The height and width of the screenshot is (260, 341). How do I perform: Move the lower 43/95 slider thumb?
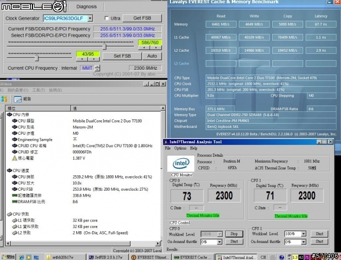[37, 58]
